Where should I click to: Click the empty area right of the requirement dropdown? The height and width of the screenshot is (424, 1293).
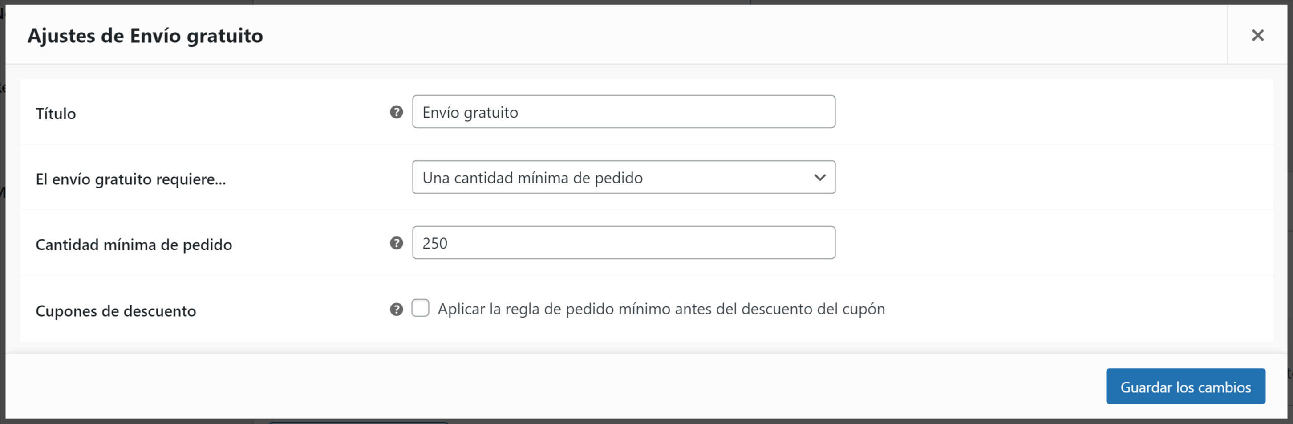[x=1054, y=177]
